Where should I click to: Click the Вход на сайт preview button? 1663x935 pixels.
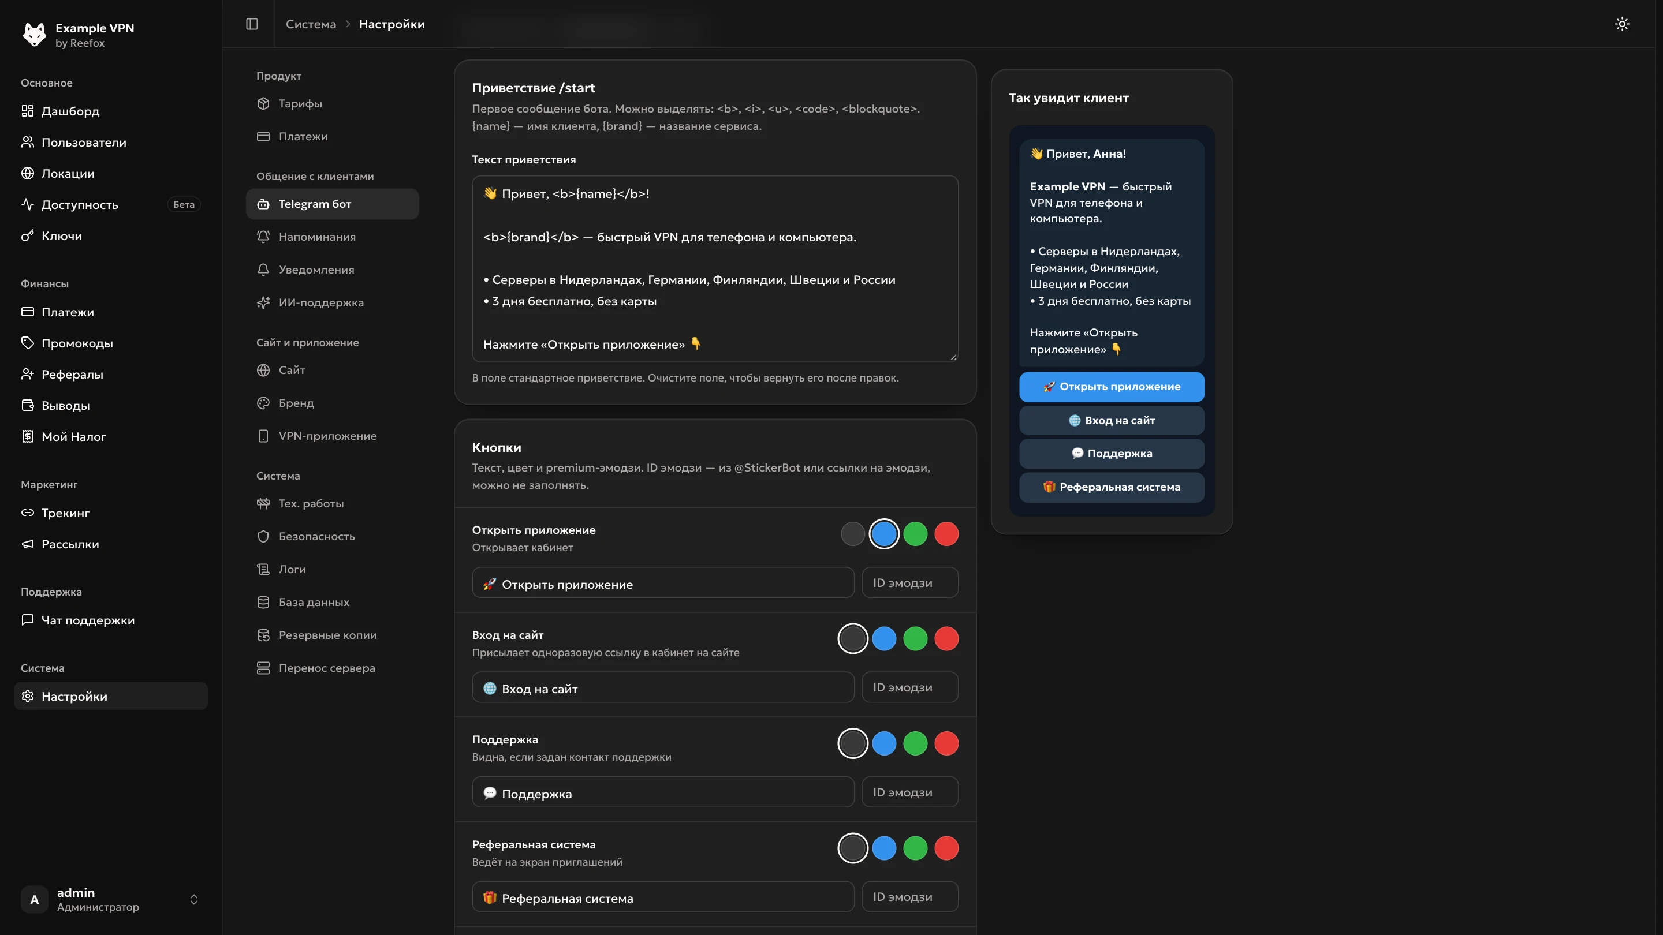[1112, 420]
